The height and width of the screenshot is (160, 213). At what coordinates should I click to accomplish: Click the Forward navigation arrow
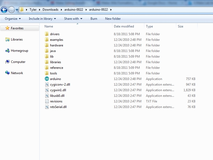[11, 10]
